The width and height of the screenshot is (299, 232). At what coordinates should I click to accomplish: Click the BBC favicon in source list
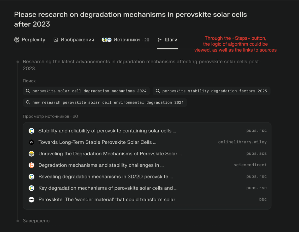(x=31, y=200)
